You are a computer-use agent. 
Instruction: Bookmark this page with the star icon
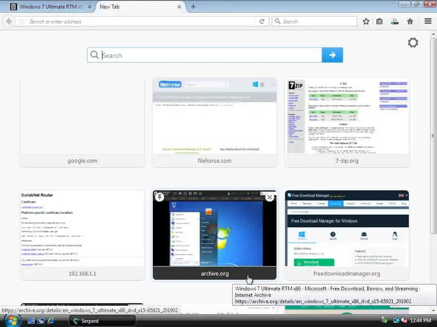click(x=366, y=21)
